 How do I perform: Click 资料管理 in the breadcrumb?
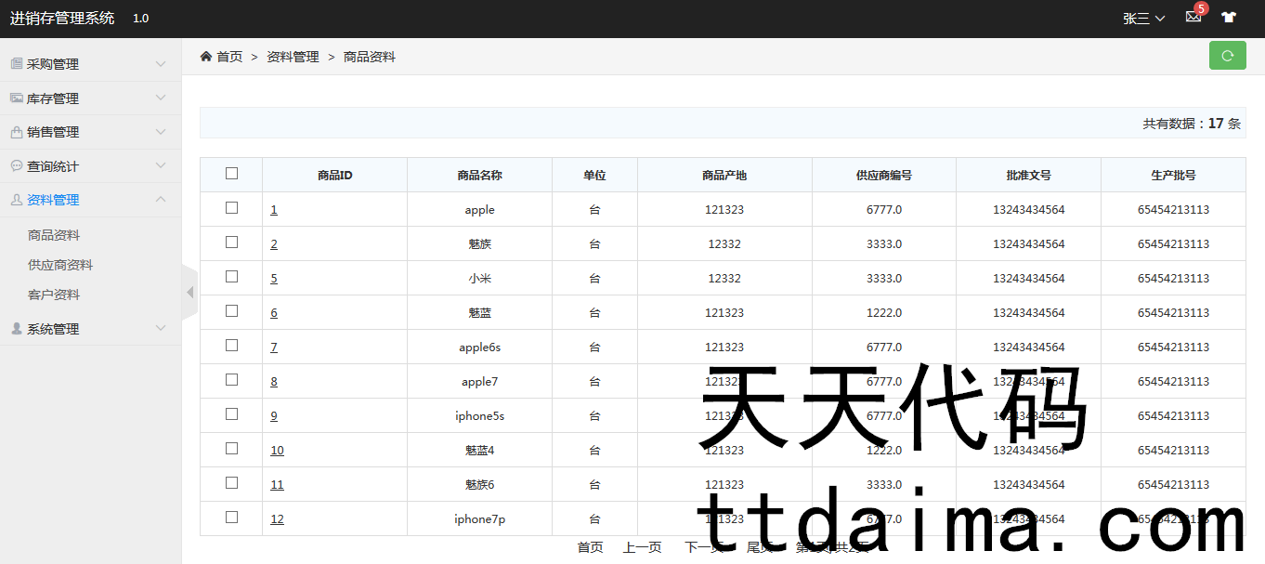point(293,57)
